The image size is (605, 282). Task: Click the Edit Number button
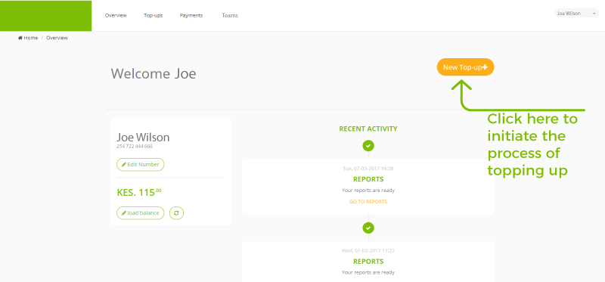[x=141, y=164]
